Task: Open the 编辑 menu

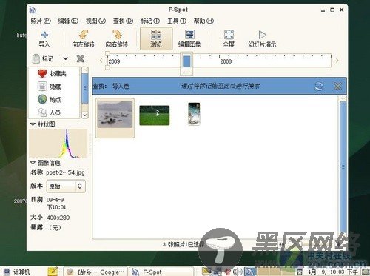Action: coord(68,21)
